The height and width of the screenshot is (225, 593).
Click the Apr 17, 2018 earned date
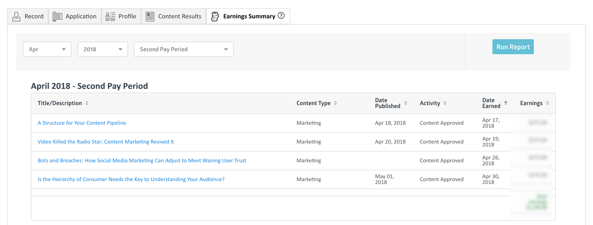pyautogui.click(x=491, y=123)
